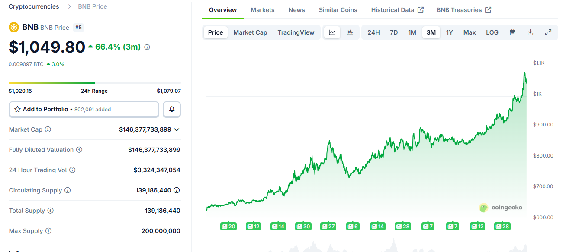Viewport: 563px width, 252px height.
Task: Click info icon next to 66.4% (3m)
Action: point(147,47)
